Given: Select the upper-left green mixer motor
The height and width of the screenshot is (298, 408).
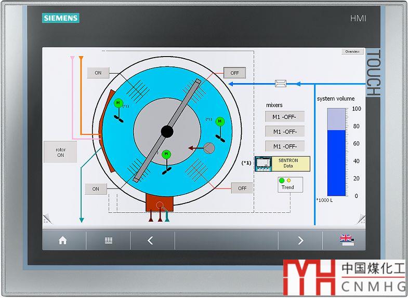Looking at the screenshot, I should tap(118, 103).
